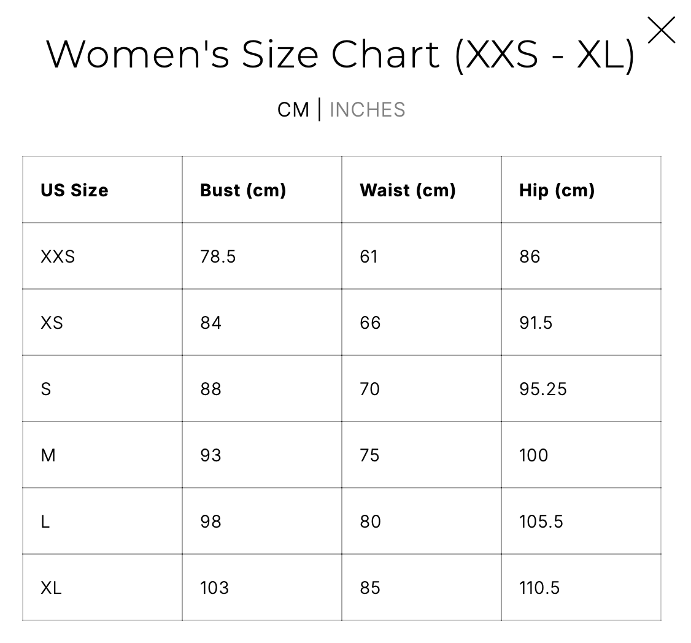Click the 103 bust value for XL
This screenshot has width=691, height=643.
click(214, 588)
